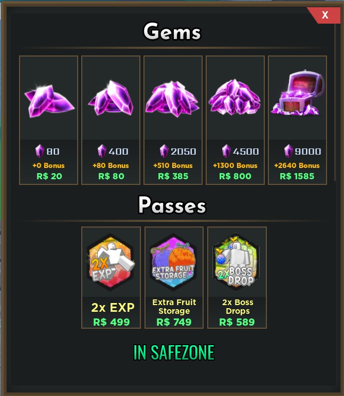Purchase the R$ 800 gem bundle

click(x=235, y=176)
